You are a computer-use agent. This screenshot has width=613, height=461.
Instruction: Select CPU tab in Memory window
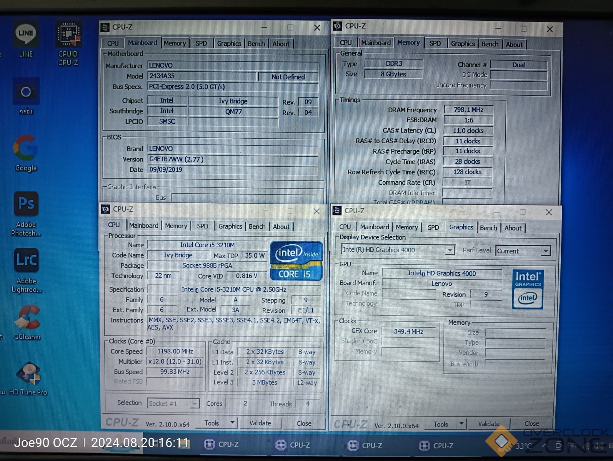(345, 43)
